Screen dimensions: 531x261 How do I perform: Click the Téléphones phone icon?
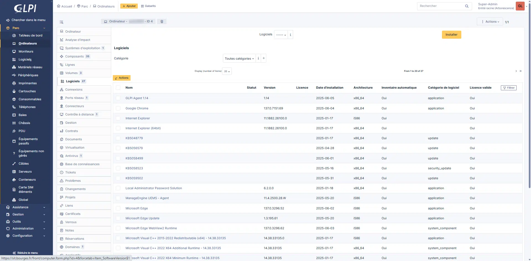pos(14,107)
